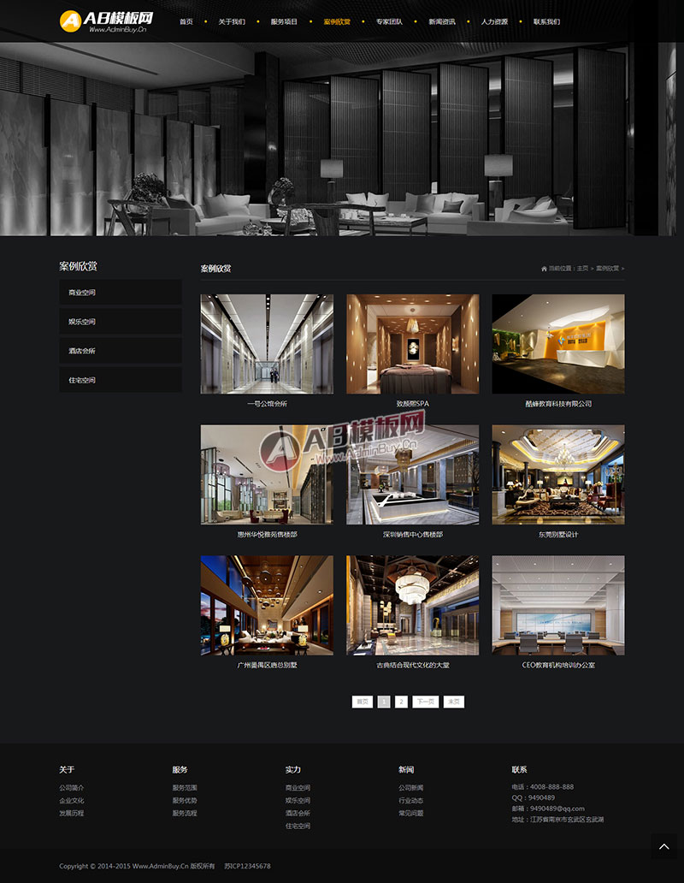The width and height of the screenshot is (684, 883).
Task: Open the 首页 nav menu item
Action: [186, 22]
